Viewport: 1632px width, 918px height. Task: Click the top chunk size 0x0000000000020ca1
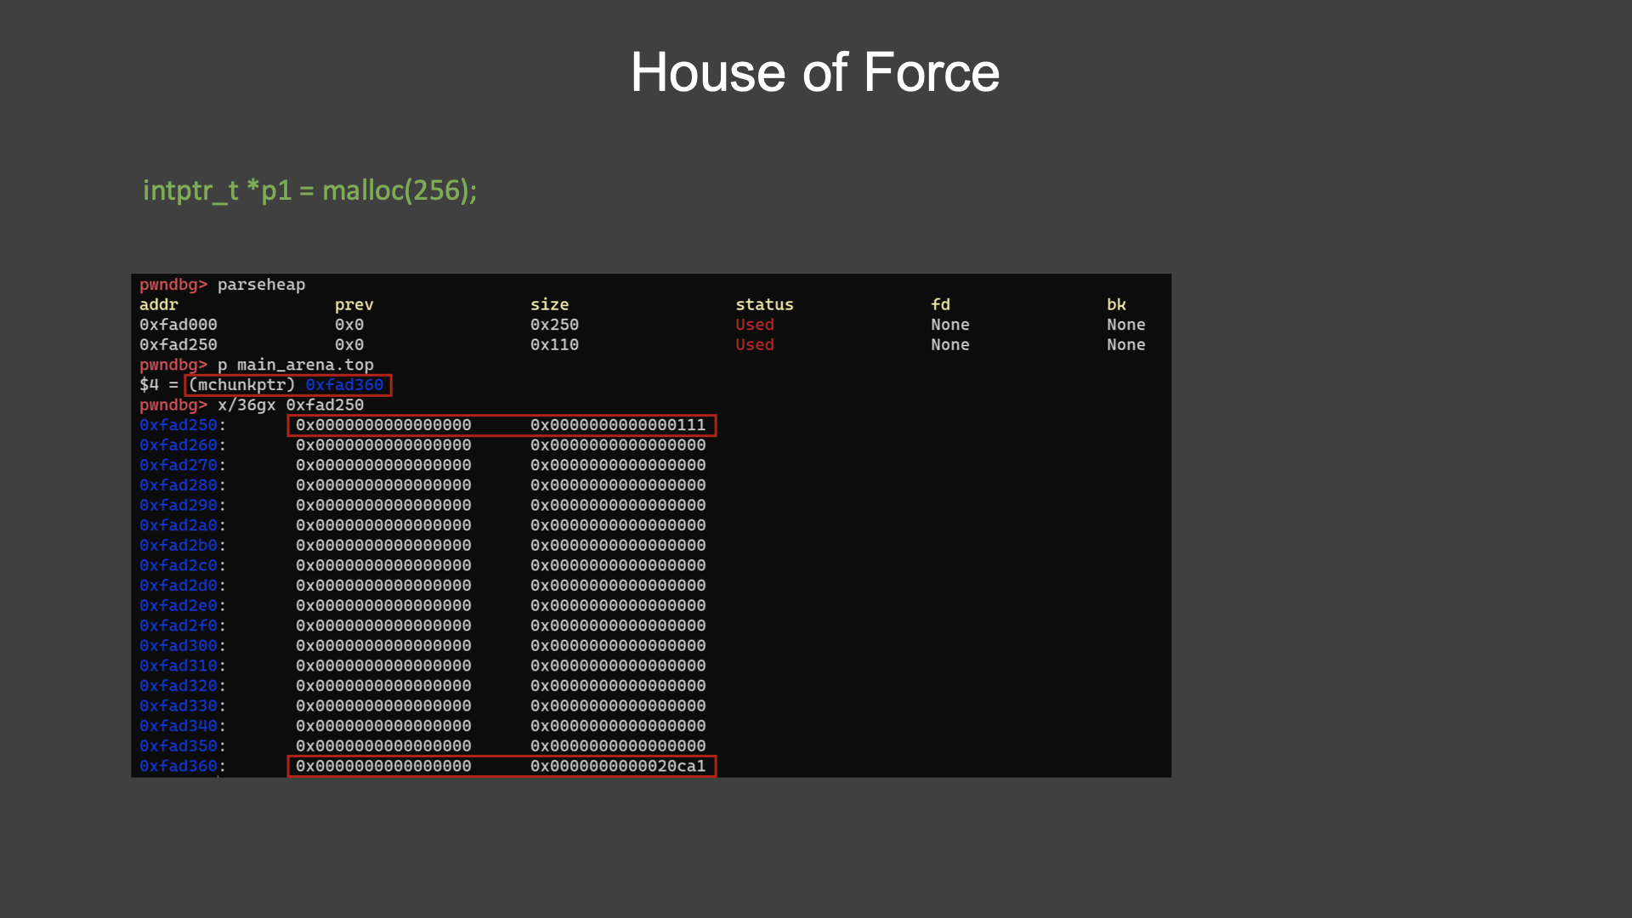[618, 766]
